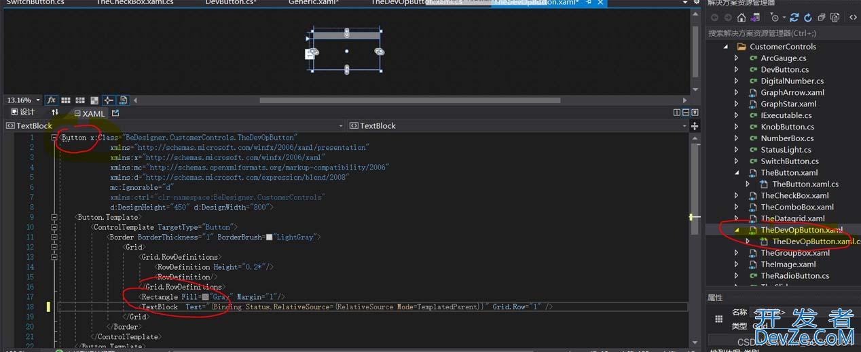861x352 pixels.
Task: Select TheImage.xaml file
Action: [x=788, y=265]
